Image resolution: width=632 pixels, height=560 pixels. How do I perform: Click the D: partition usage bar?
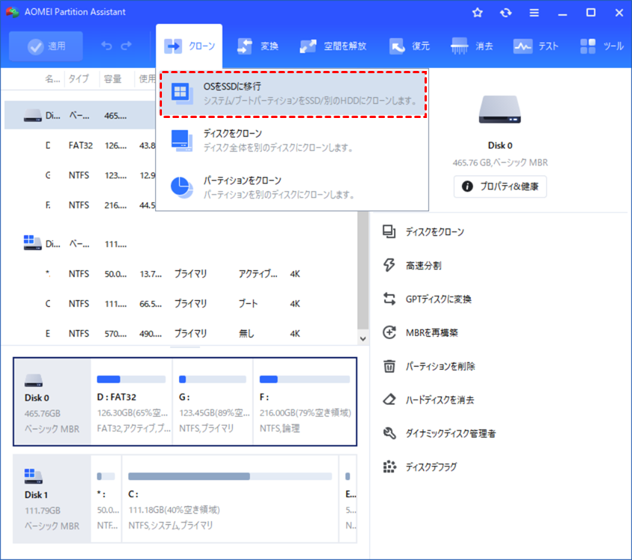131,379
